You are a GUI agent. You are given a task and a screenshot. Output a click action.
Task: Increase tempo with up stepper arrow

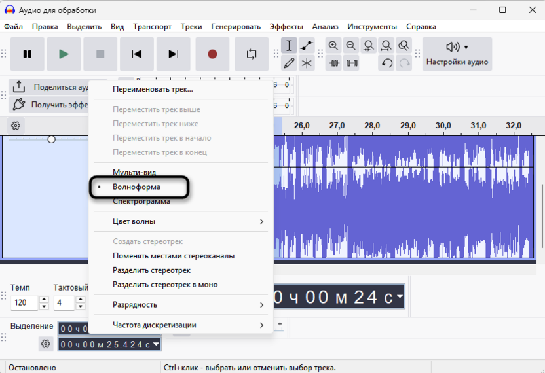(x=44, y=299)
